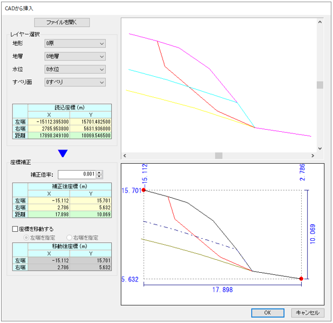This screenshot has width=333, height=323.
Task: Select the 補正後座標 左端 X cell -15.112
Action: (x=49, y=200)
